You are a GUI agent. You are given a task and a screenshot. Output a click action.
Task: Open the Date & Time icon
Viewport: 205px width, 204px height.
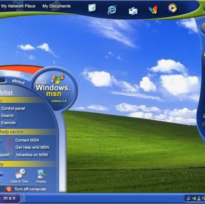(20, 174)
